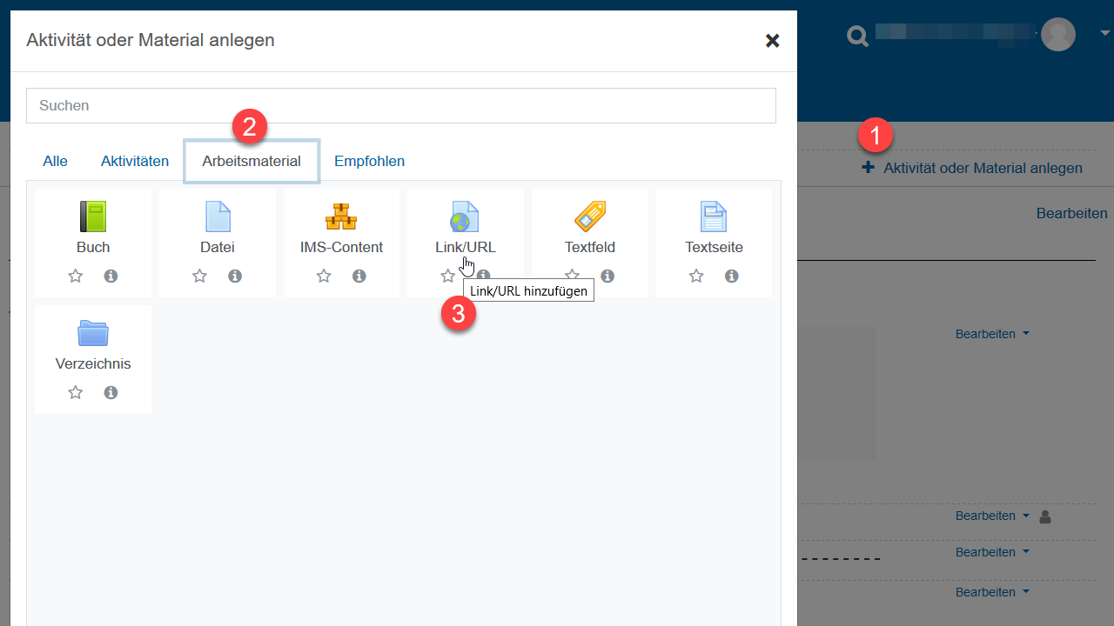The height and width of the screenshot is (626, 1114).
Task: Switch to the Empfohlen tab
Action: (x=369, y=161)
